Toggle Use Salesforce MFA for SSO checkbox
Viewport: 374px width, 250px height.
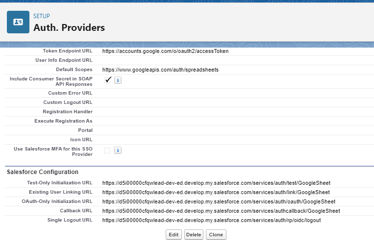click(107, 150)
